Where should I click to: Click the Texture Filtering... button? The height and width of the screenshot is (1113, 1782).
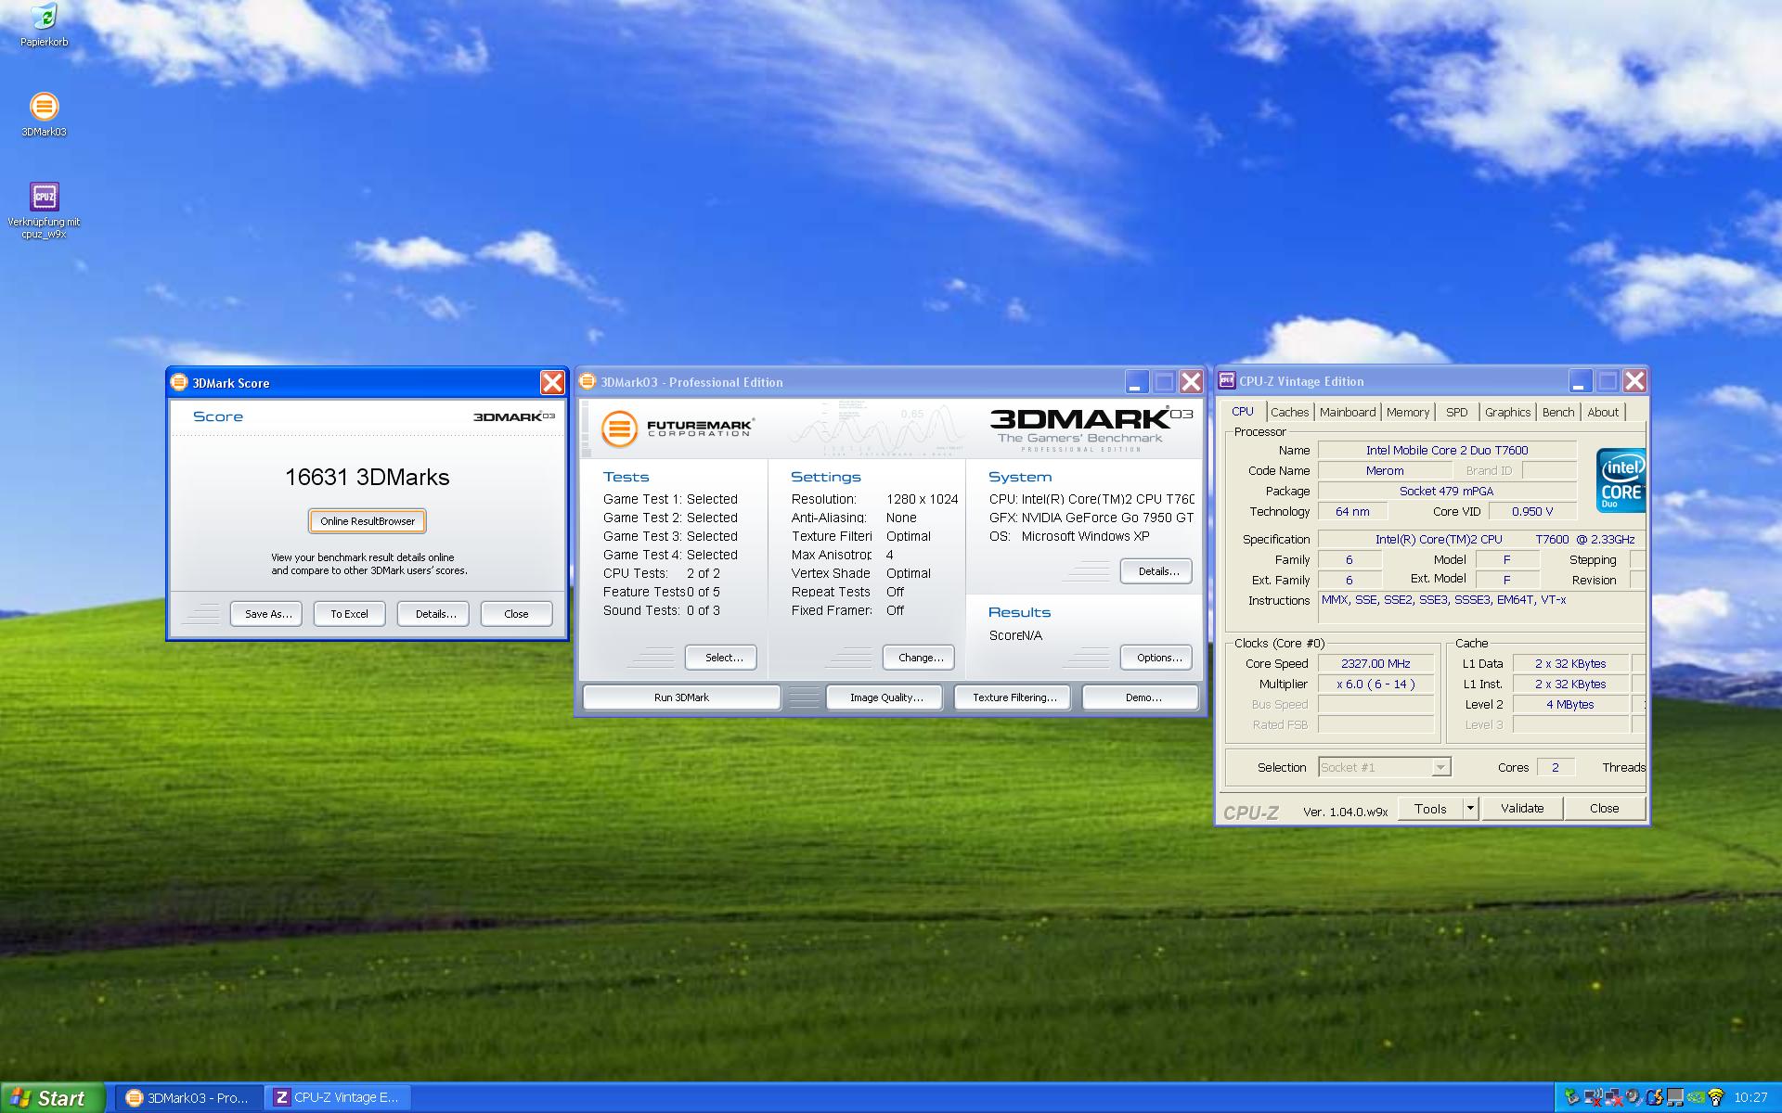(x=1014, y=697)
